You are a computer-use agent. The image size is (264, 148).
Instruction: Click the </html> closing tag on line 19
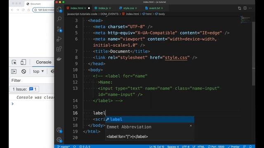(92, 132)
